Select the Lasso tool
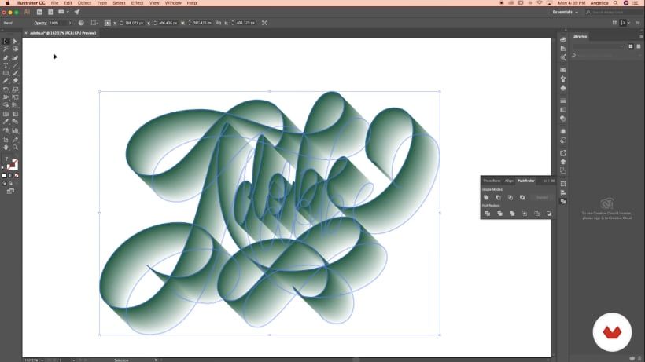645x362 pixels. (x=15, y=49)
